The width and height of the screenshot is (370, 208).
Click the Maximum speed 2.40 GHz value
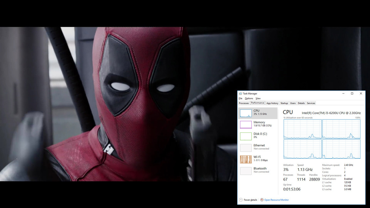[348, 165]
